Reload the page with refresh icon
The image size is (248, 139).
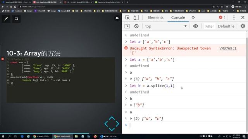click(x=11, y=7)
